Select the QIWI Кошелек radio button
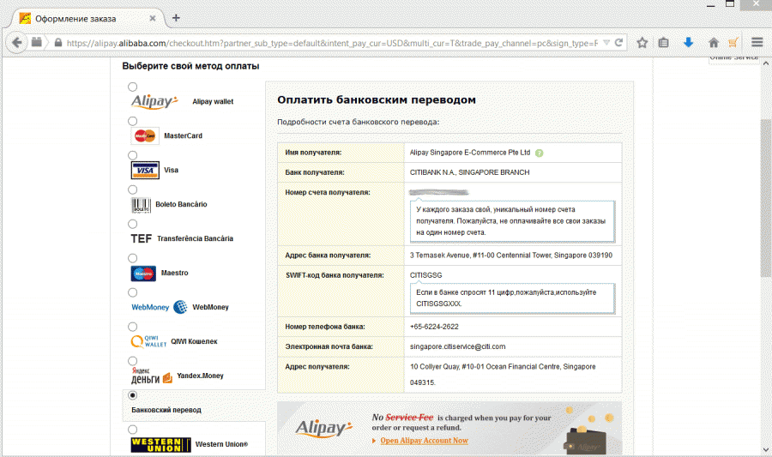Screen dimensions: 772x457 pyautogui.click(x=132, y=328)
